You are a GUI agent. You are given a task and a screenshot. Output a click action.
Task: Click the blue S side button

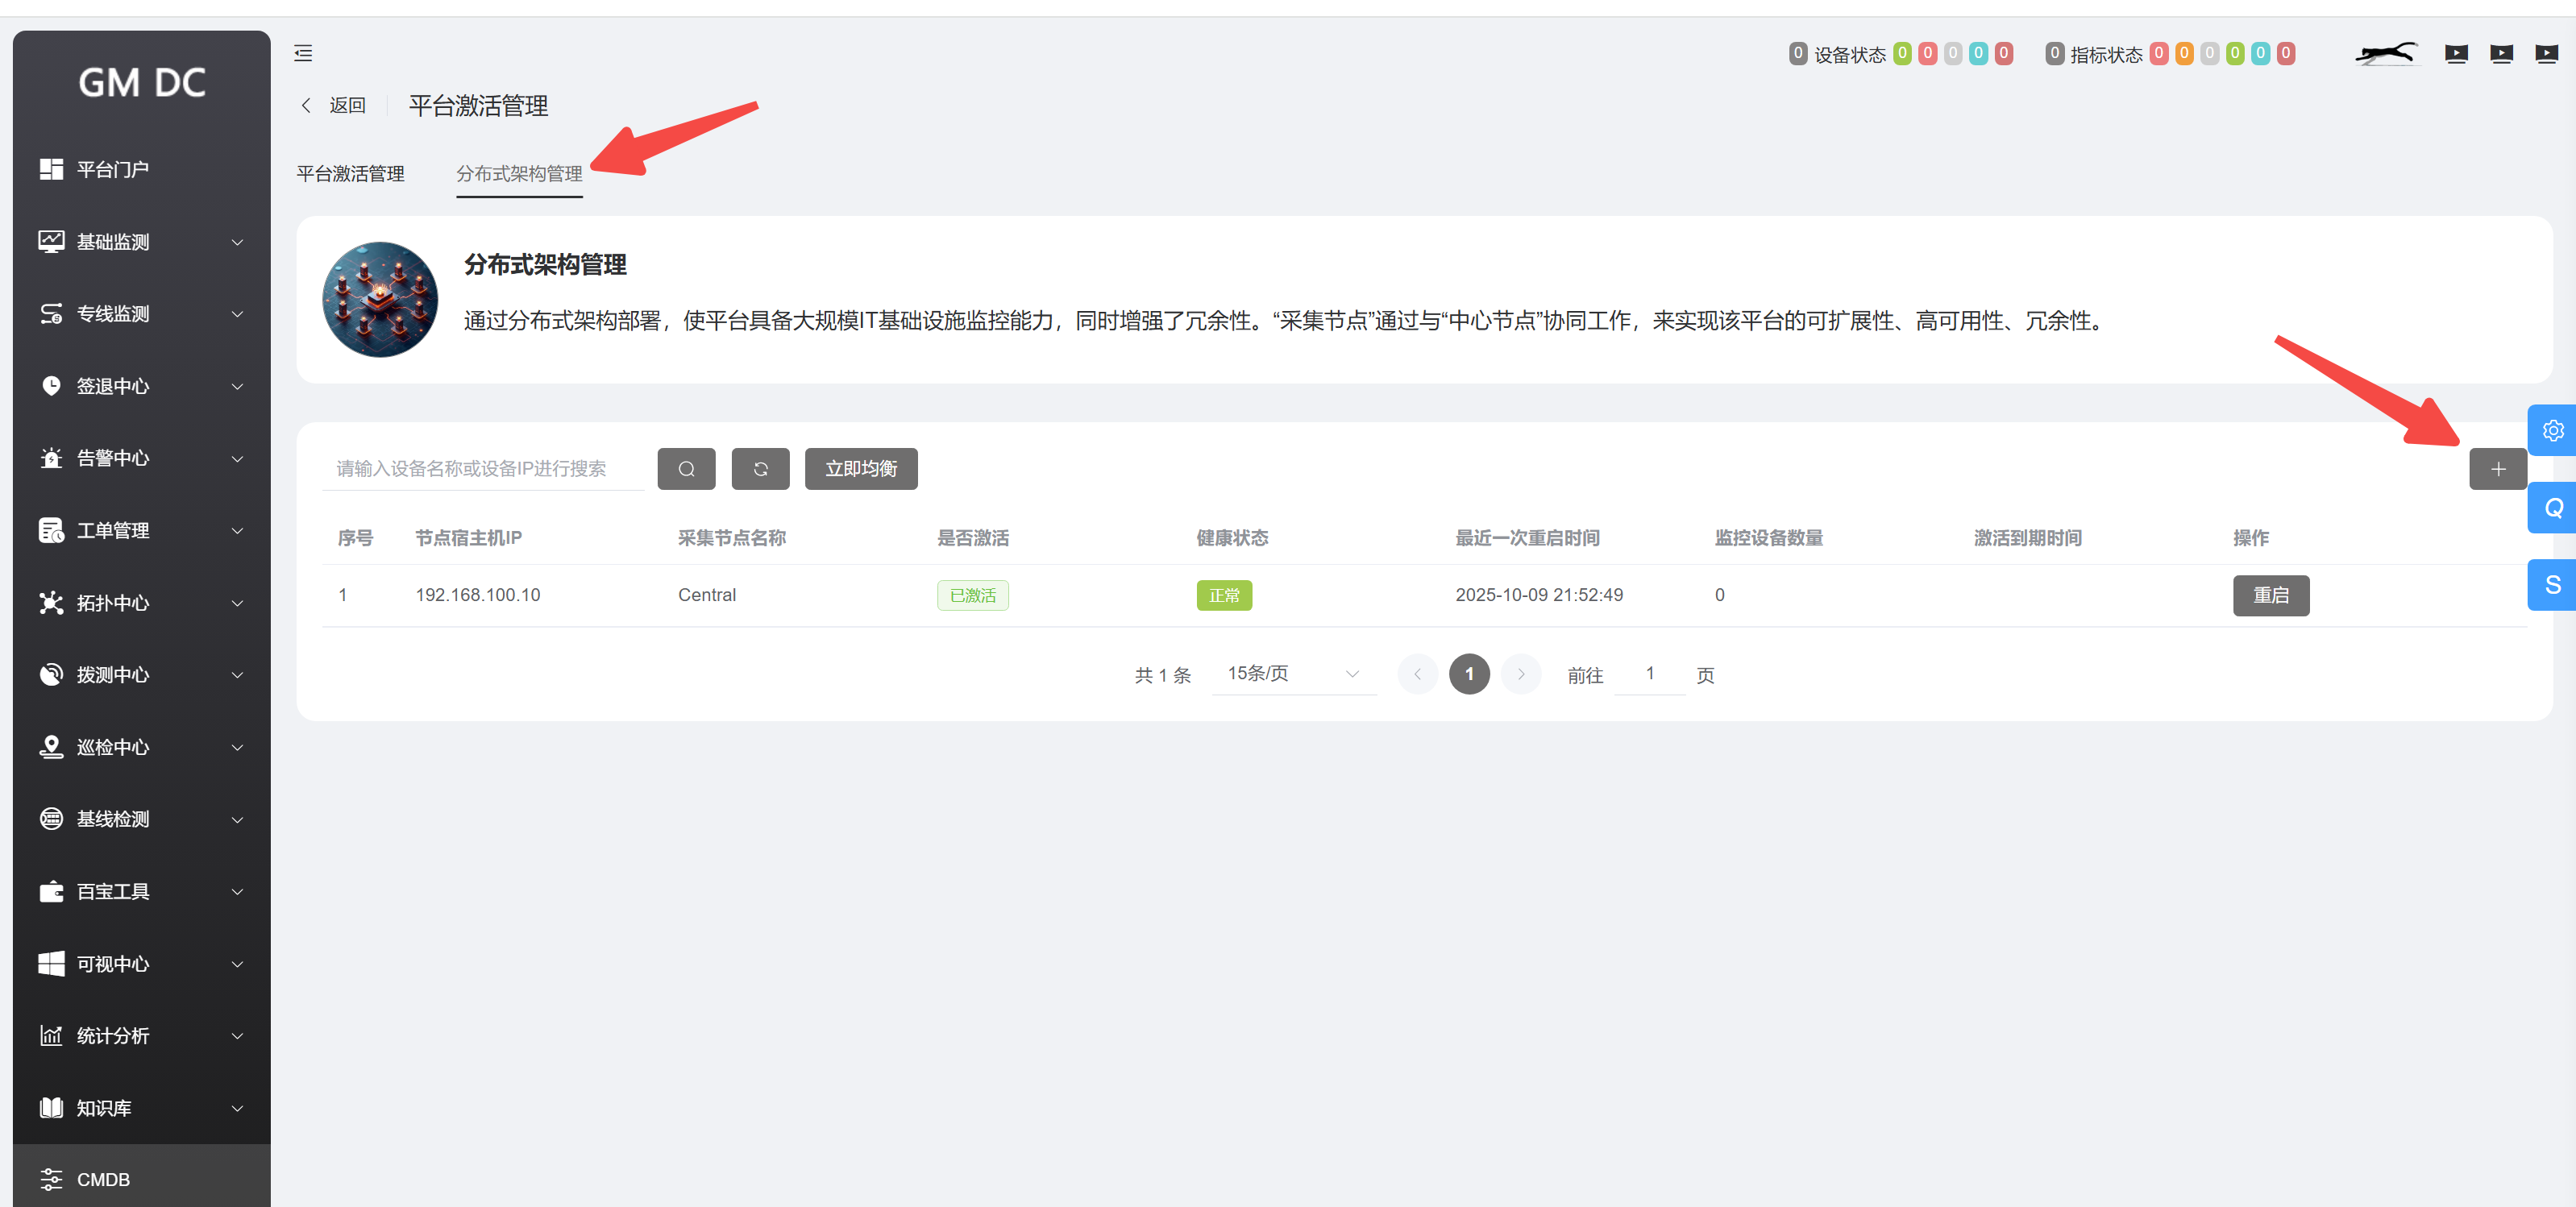click(x=2552, y=585)
